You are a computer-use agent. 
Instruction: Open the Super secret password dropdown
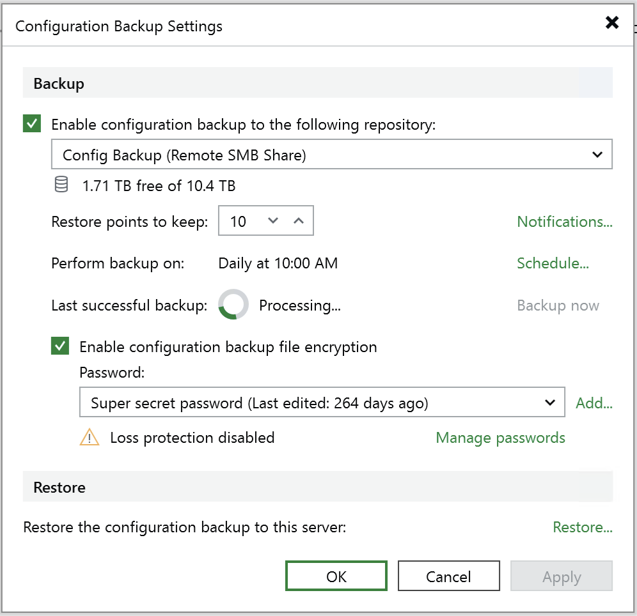[x=322, y=402]
